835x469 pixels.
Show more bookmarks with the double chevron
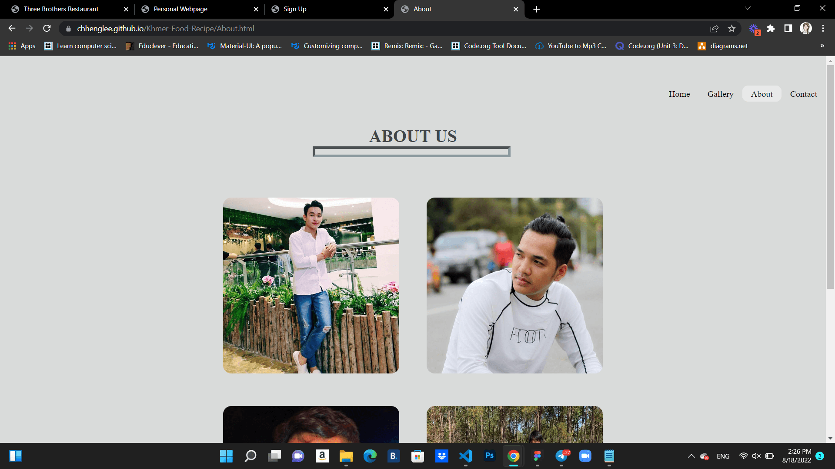tap(822, 46)
